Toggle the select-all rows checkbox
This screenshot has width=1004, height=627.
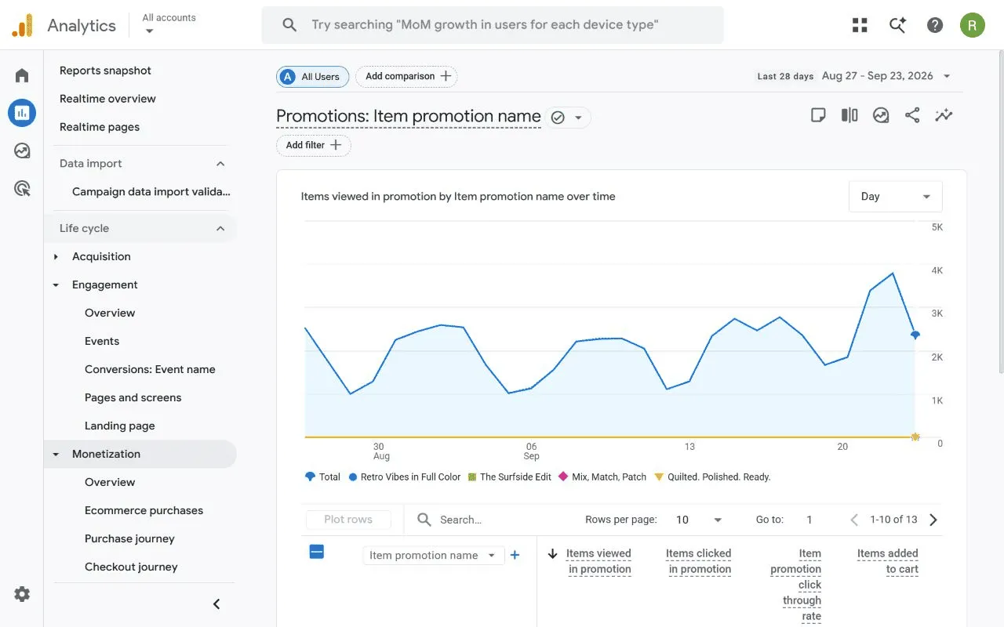317,552
